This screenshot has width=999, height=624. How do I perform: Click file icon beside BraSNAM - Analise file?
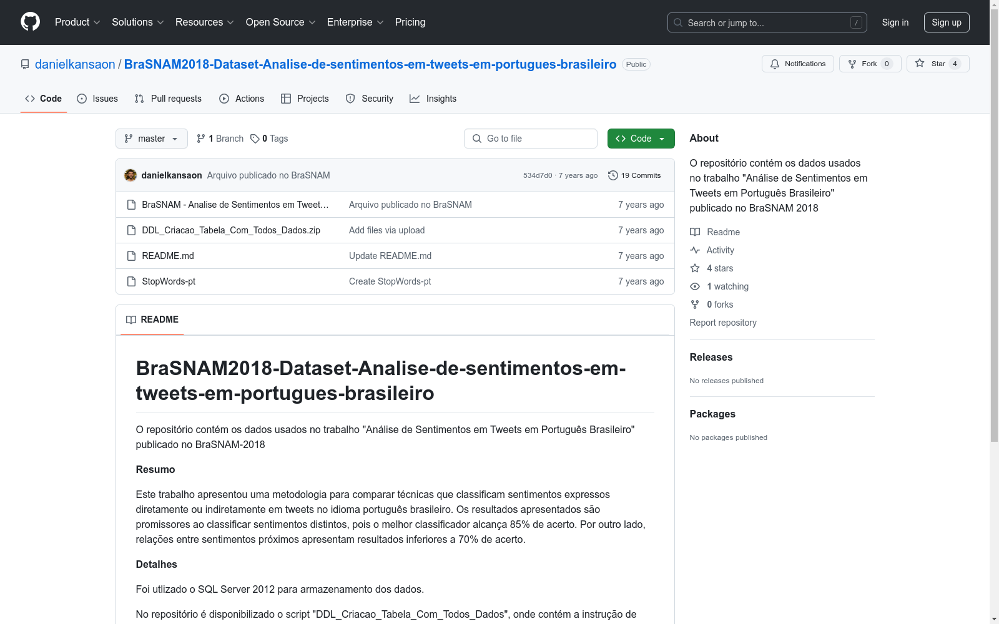click(x=131, y=205)
